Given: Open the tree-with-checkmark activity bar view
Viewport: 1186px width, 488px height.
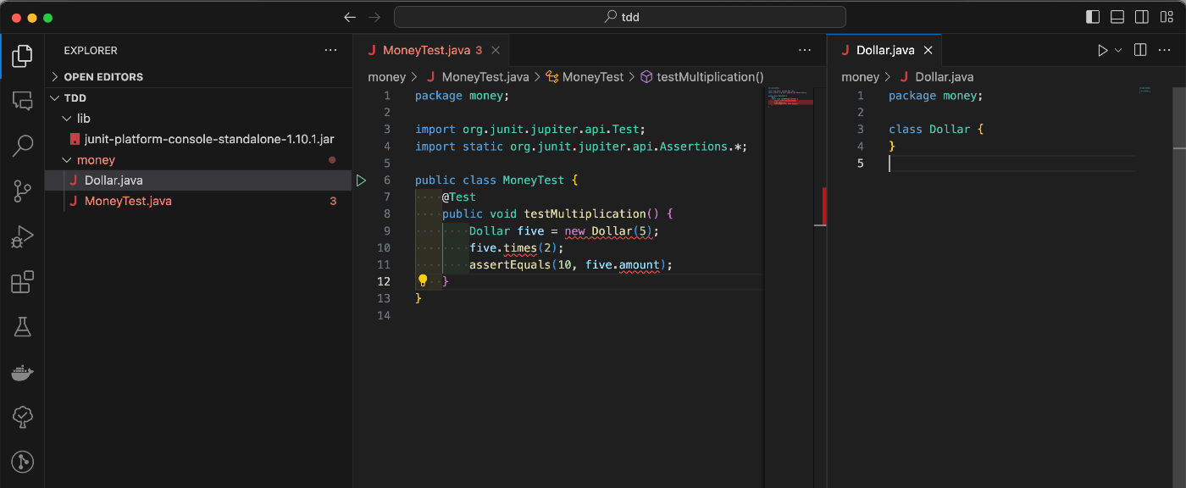Looking at the screenshot, I should [x=23, y=416].
